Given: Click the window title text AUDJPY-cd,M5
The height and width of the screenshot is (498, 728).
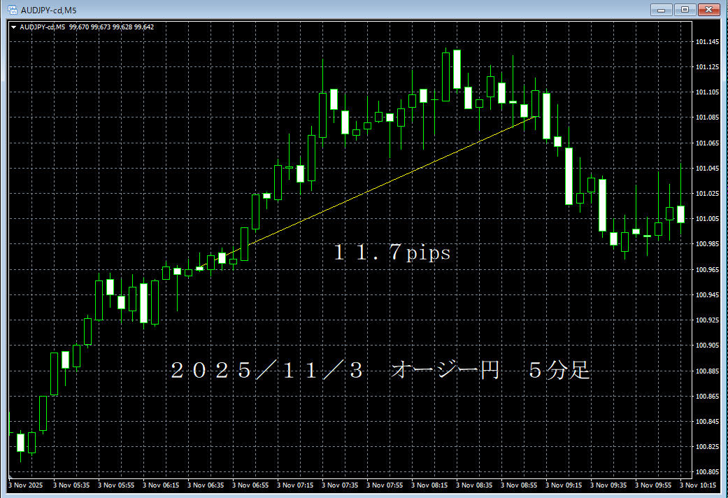Looking at the screenshot, I should (x=49, y=10).
